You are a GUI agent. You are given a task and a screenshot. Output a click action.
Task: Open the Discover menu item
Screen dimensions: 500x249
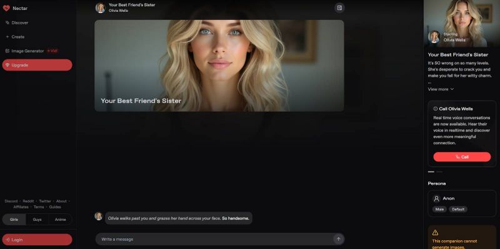pos(20,22)
